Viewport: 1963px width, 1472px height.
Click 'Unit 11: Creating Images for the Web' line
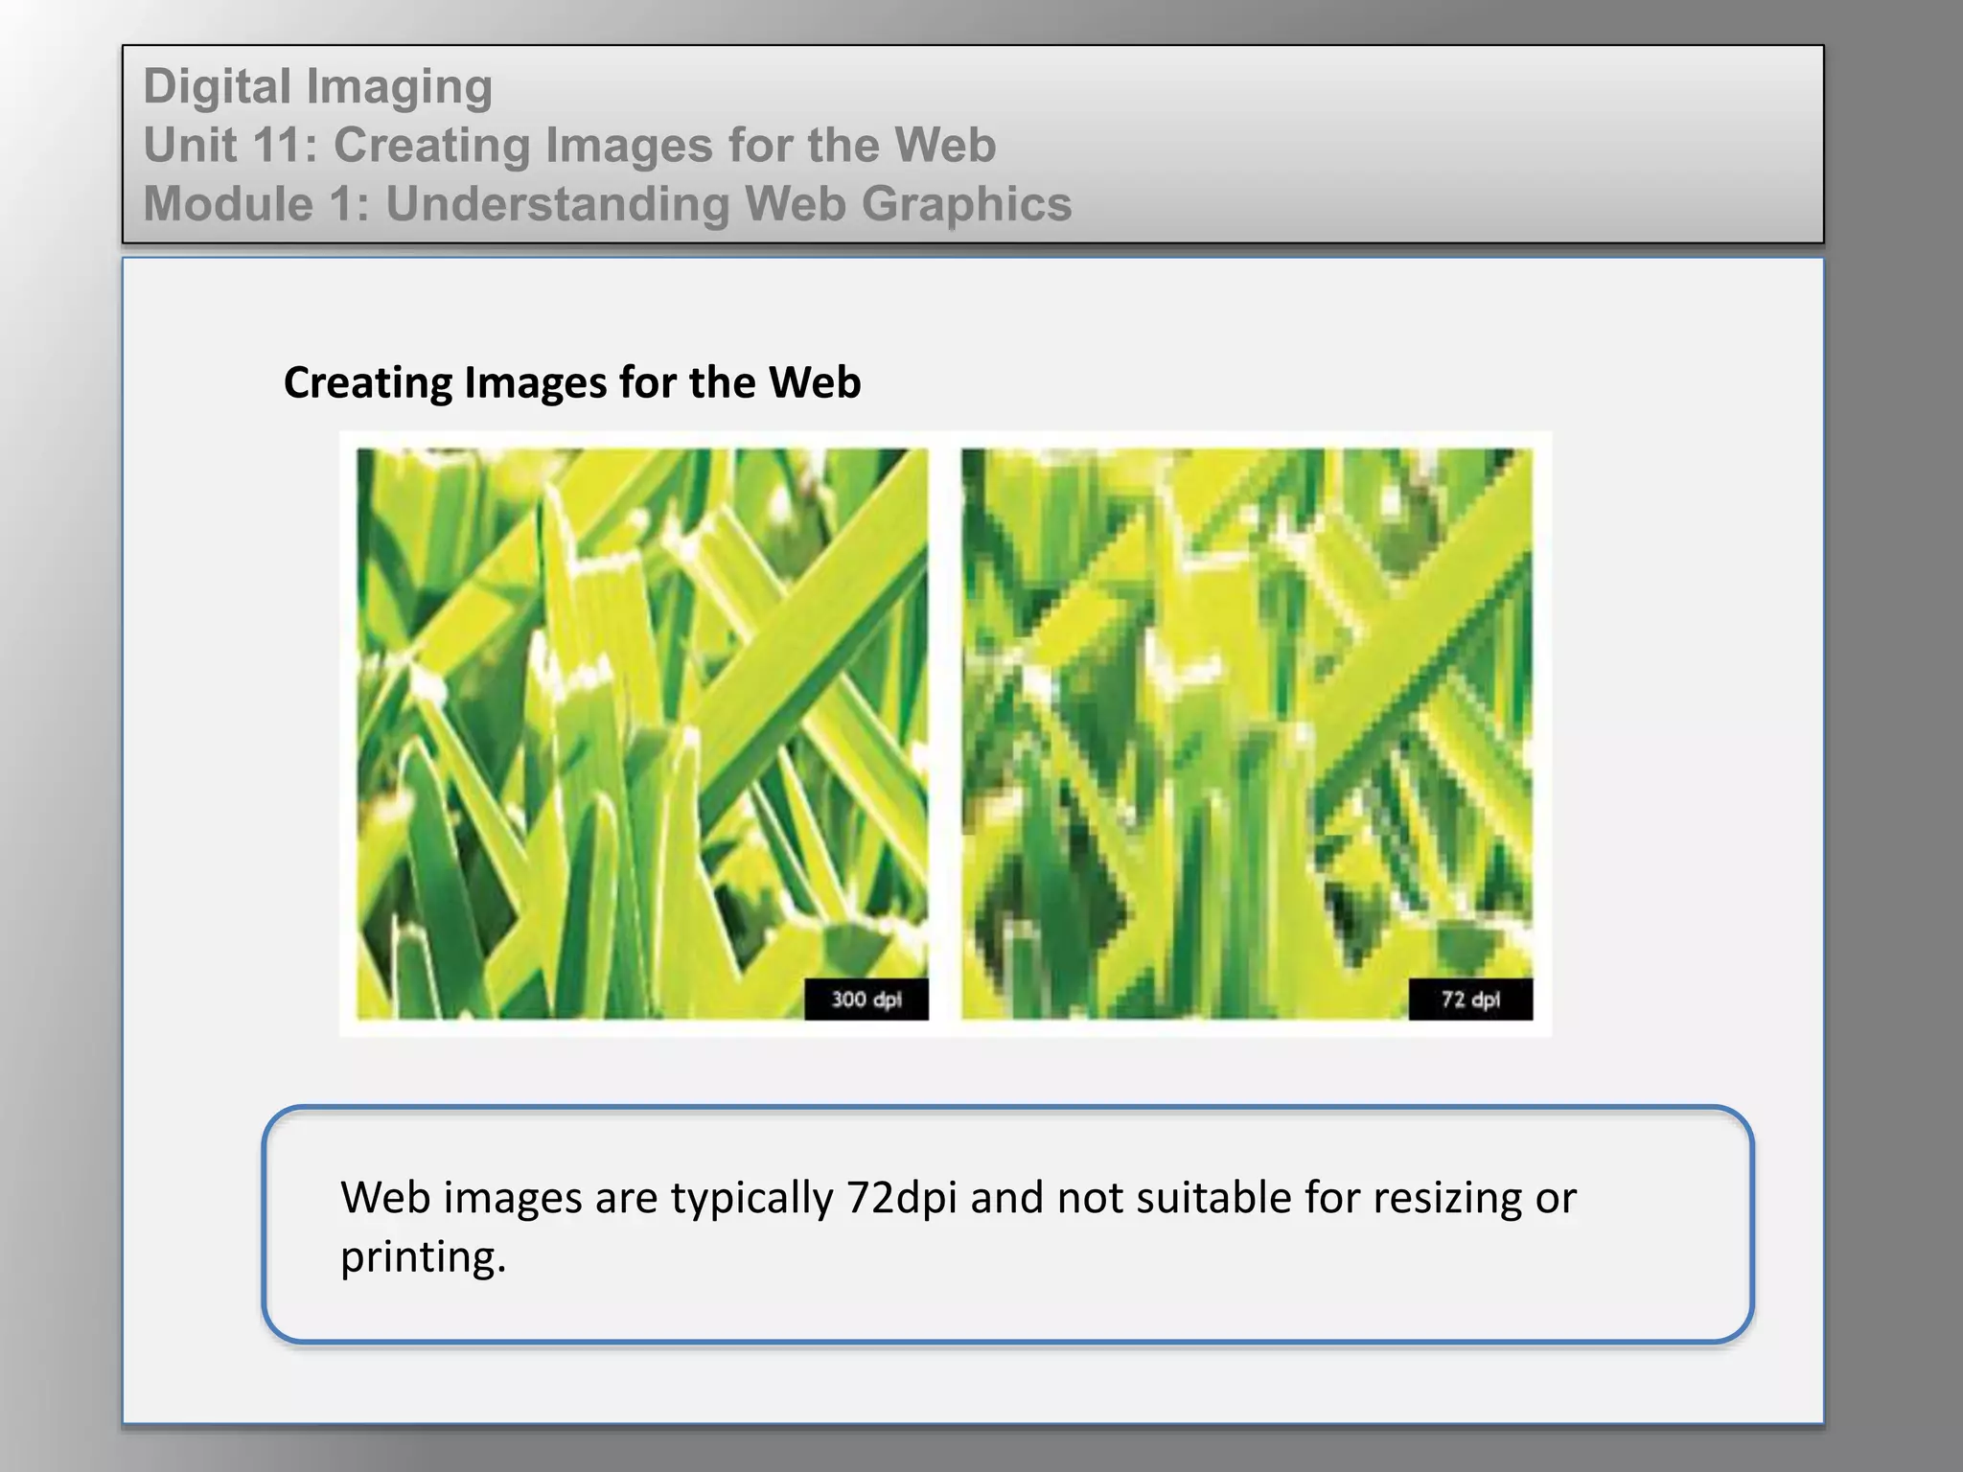(569, 146)
